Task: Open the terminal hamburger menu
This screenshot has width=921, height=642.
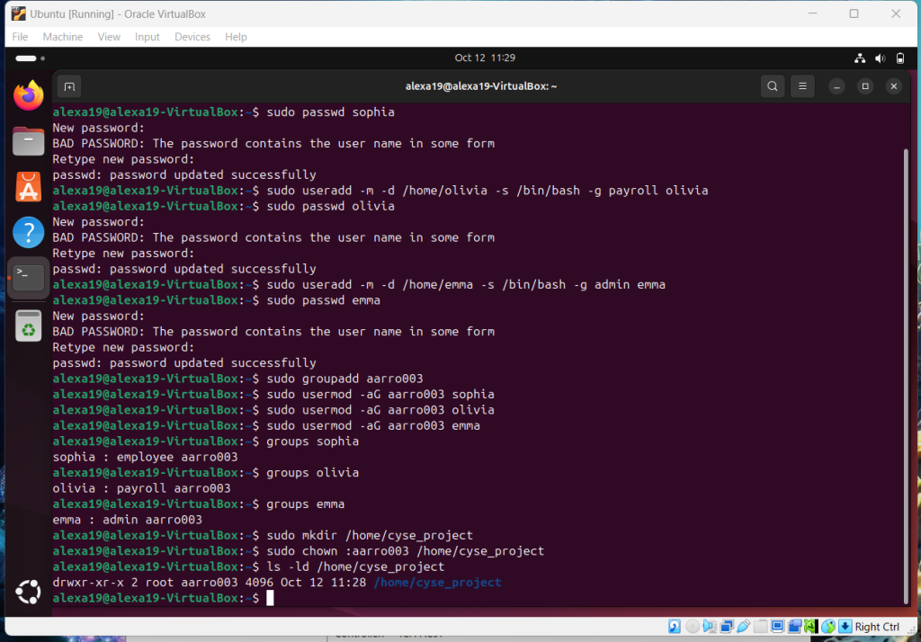Action: (802, 86)
